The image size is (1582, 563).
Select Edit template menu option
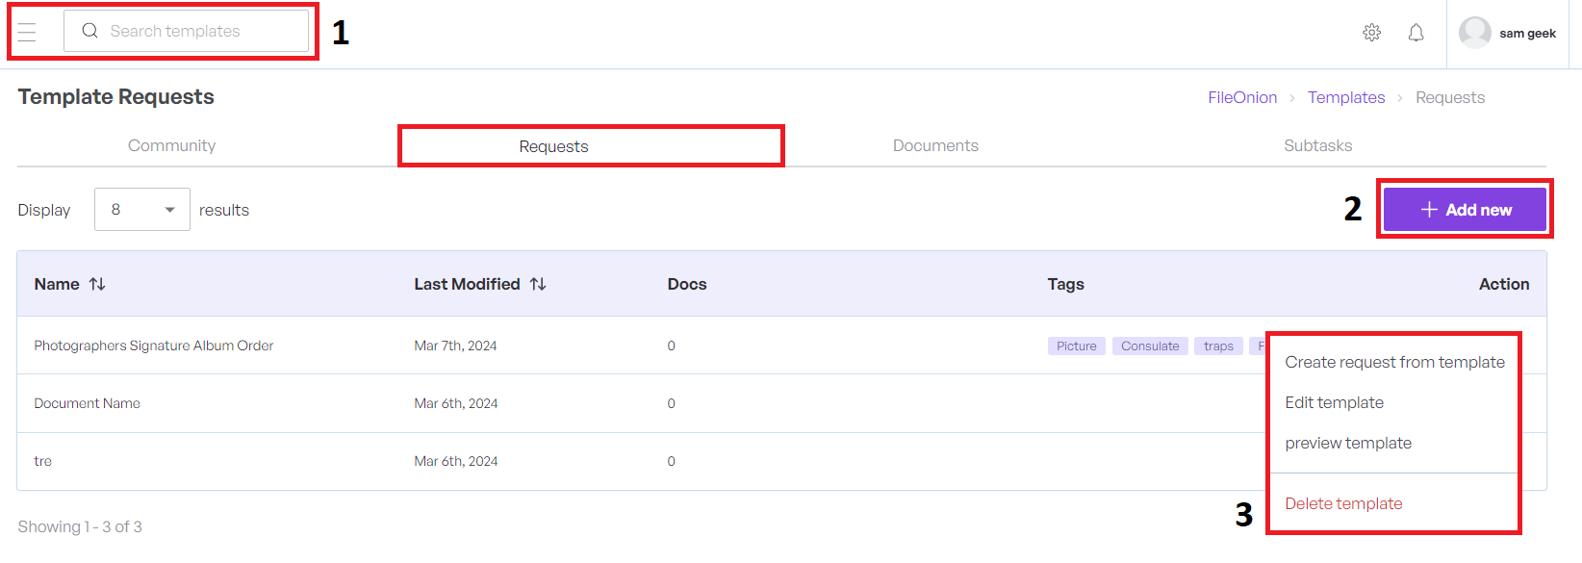1334,402
